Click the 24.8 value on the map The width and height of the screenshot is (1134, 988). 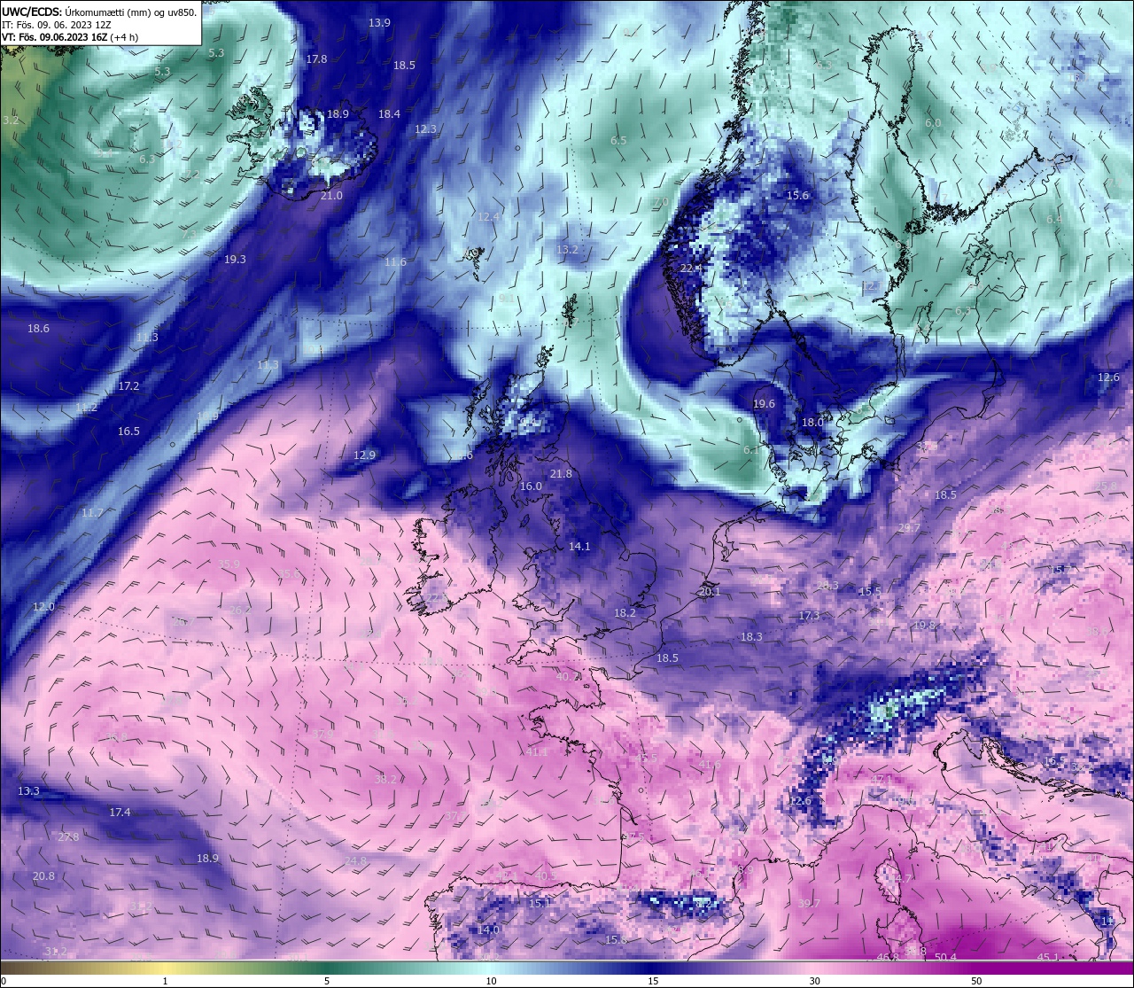(x=355, y=861)
